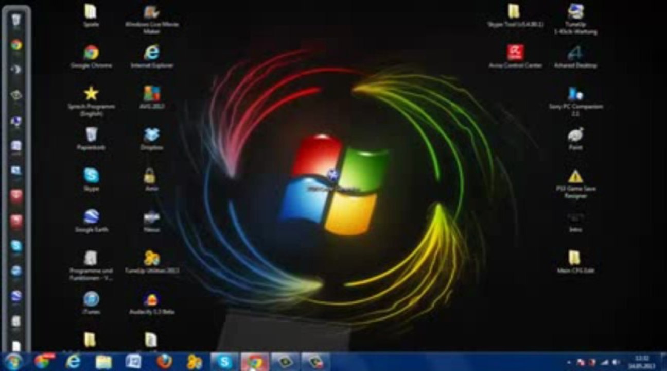Select the golden padlock desktop icon

pyautogui.click(x=150, y=179)
